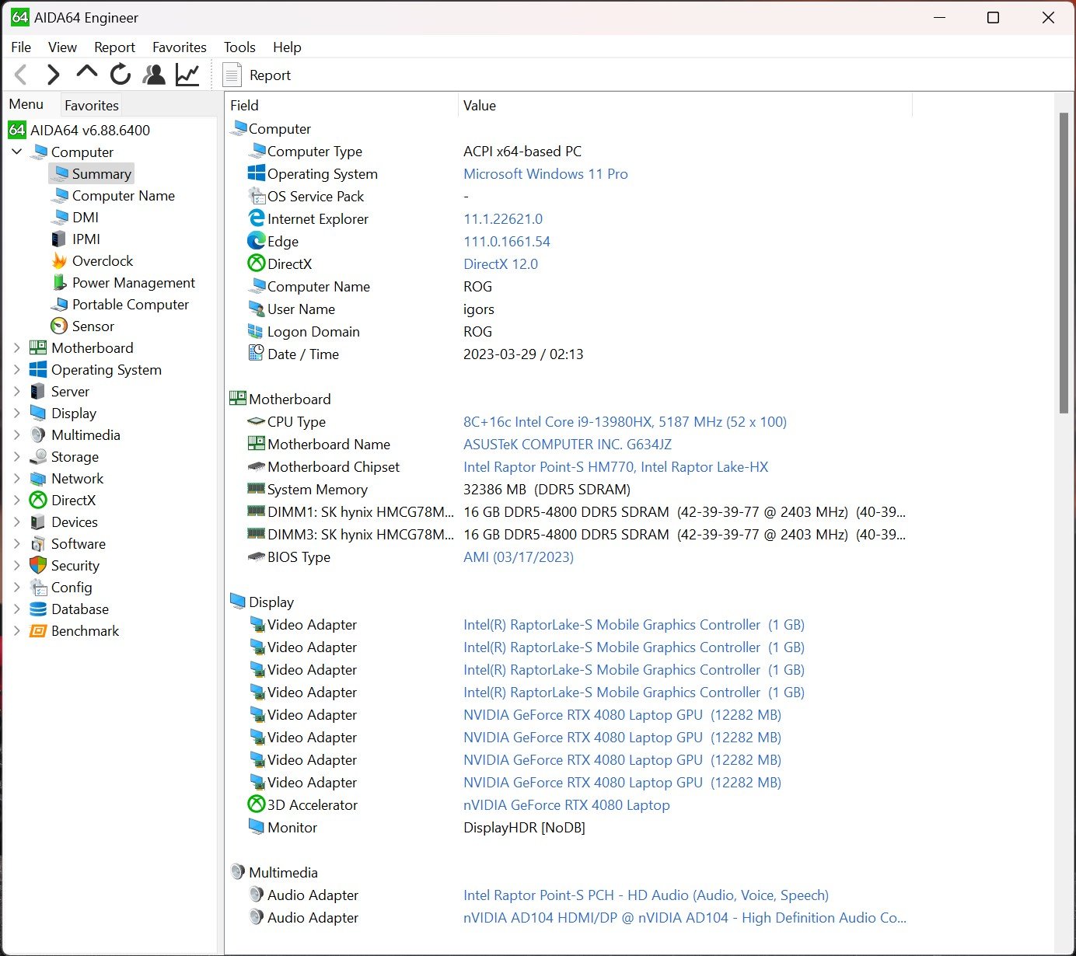Viewport: 1076px width, 956px height.
Task: Click the Devices icon in the tree
Action: click(38, 522)
